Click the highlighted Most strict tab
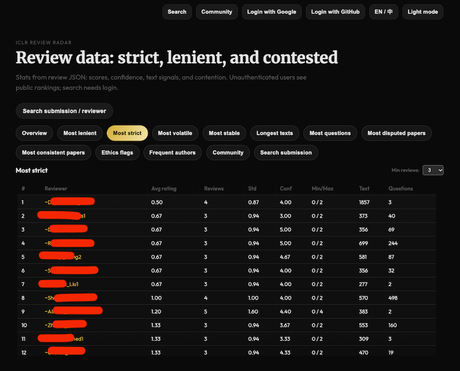Image resolution: width=460 pixels, height=371 pixels. pyautogui.click(x=127, y=133)
